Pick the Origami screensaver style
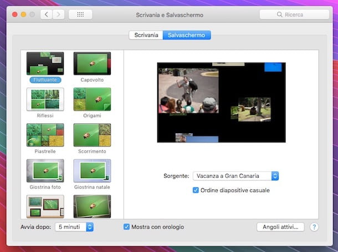Viewport: 338px width, 252px height. tap(92, 99)
